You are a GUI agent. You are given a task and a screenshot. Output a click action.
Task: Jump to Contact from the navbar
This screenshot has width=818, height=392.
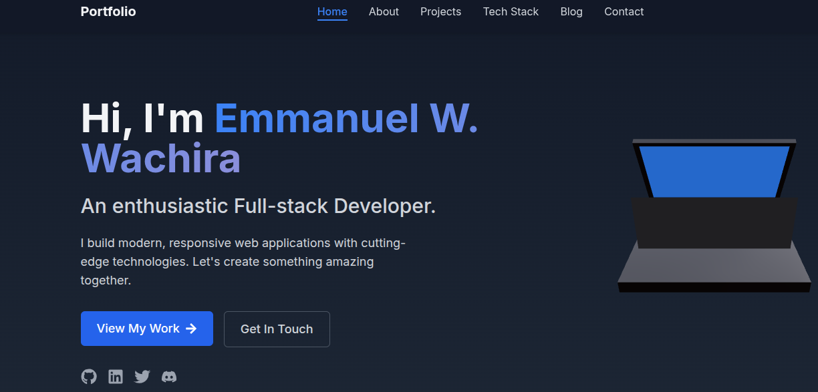coord(624,11)
